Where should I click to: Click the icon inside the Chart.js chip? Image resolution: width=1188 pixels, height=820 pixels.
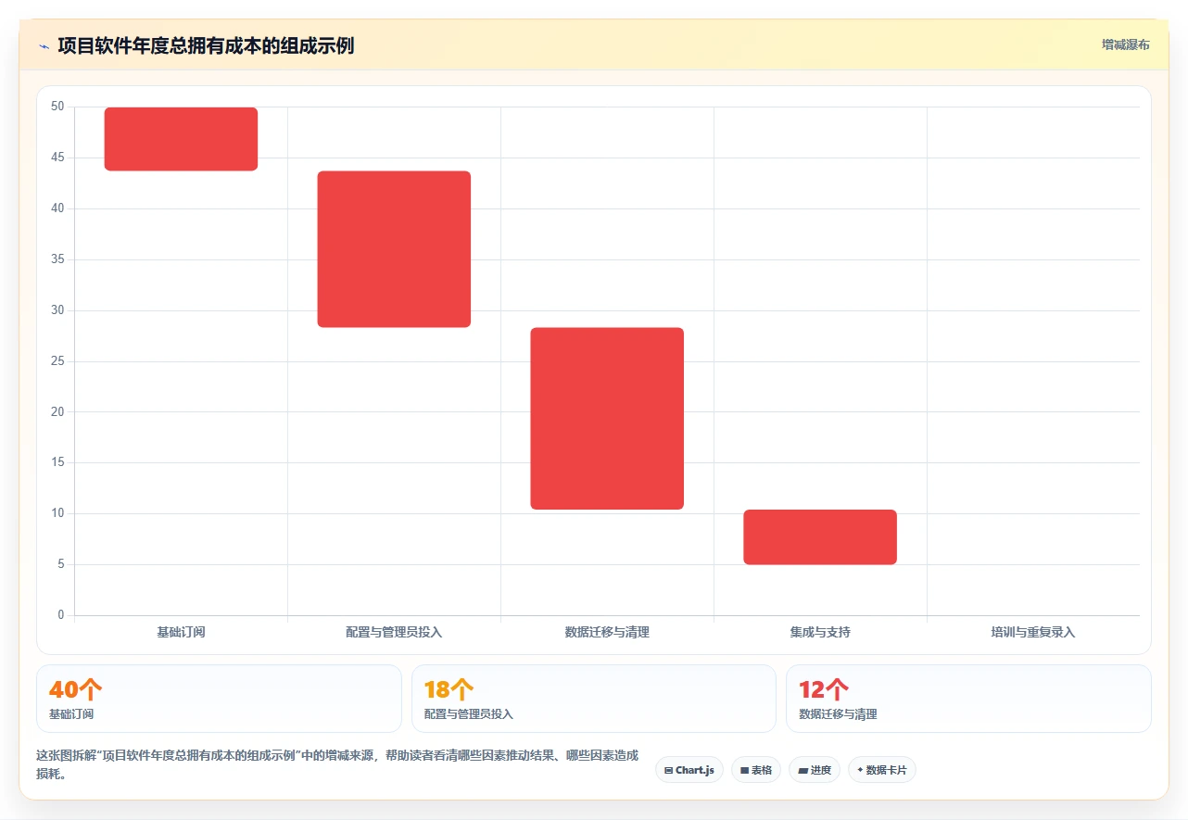coord(668,771)
